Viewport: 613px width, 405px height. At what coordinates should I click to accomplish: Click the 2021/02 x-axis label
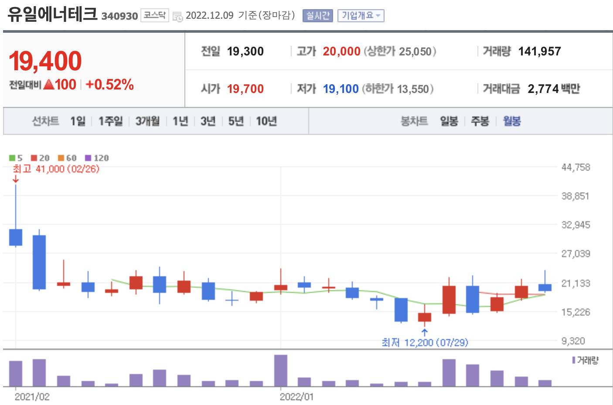[x=32, y=397]
